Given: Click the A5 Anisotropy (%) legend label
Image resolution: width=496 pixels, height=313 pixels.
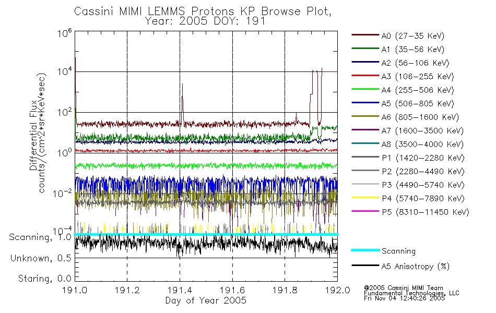Looking at the screenshot, I should [416, 267].
